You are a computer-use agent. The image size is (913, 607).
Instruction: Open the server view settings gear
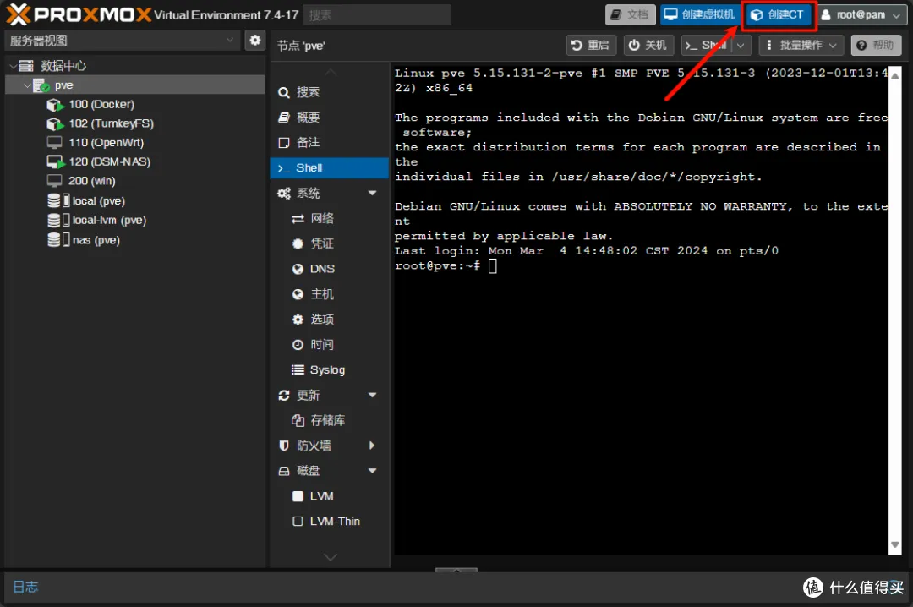[x=254, y=41]
